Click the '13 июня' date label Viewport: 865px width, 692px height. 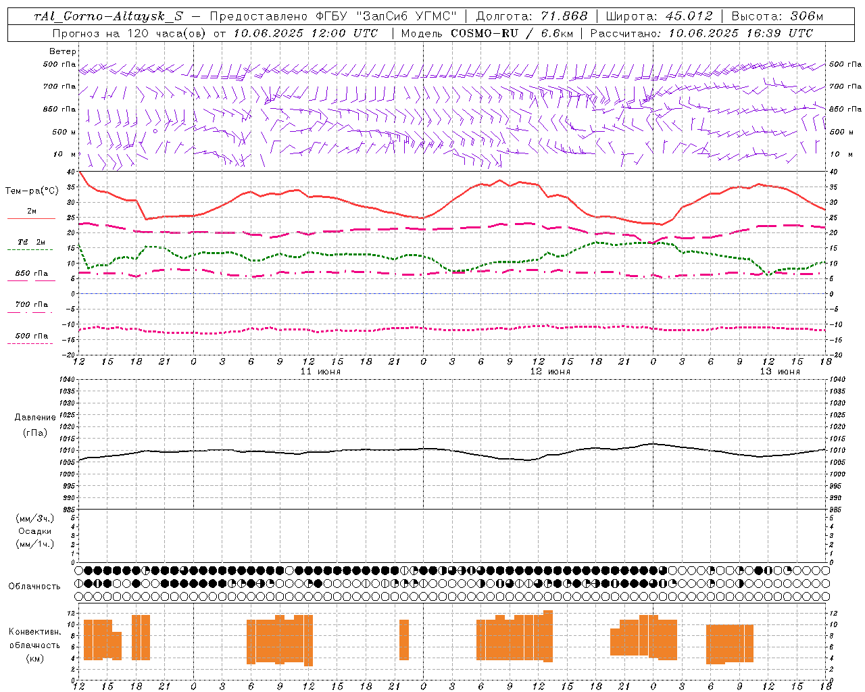coord(780,372)
